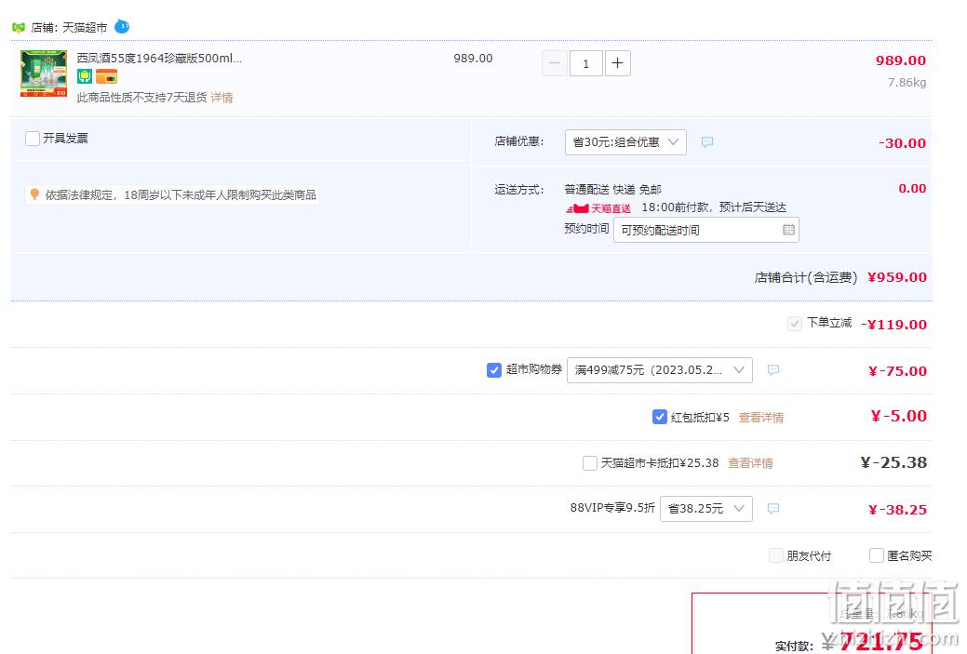Screen dimensions: 967x654
Task: Check the 匿名购买 checkbox
Action: [x=877, y=555]
